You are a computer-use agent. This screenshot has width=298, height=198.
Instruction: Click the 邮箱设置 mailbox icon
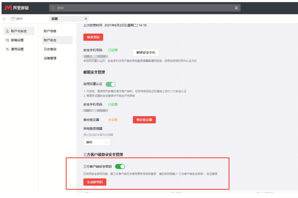click(7, 40)
